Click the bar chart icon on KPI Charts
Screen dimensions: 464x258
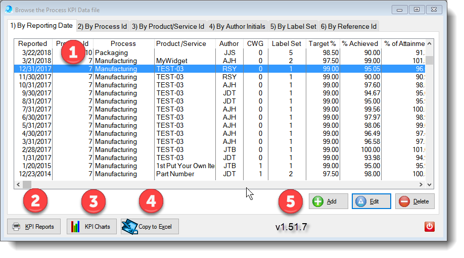point(76,227)
